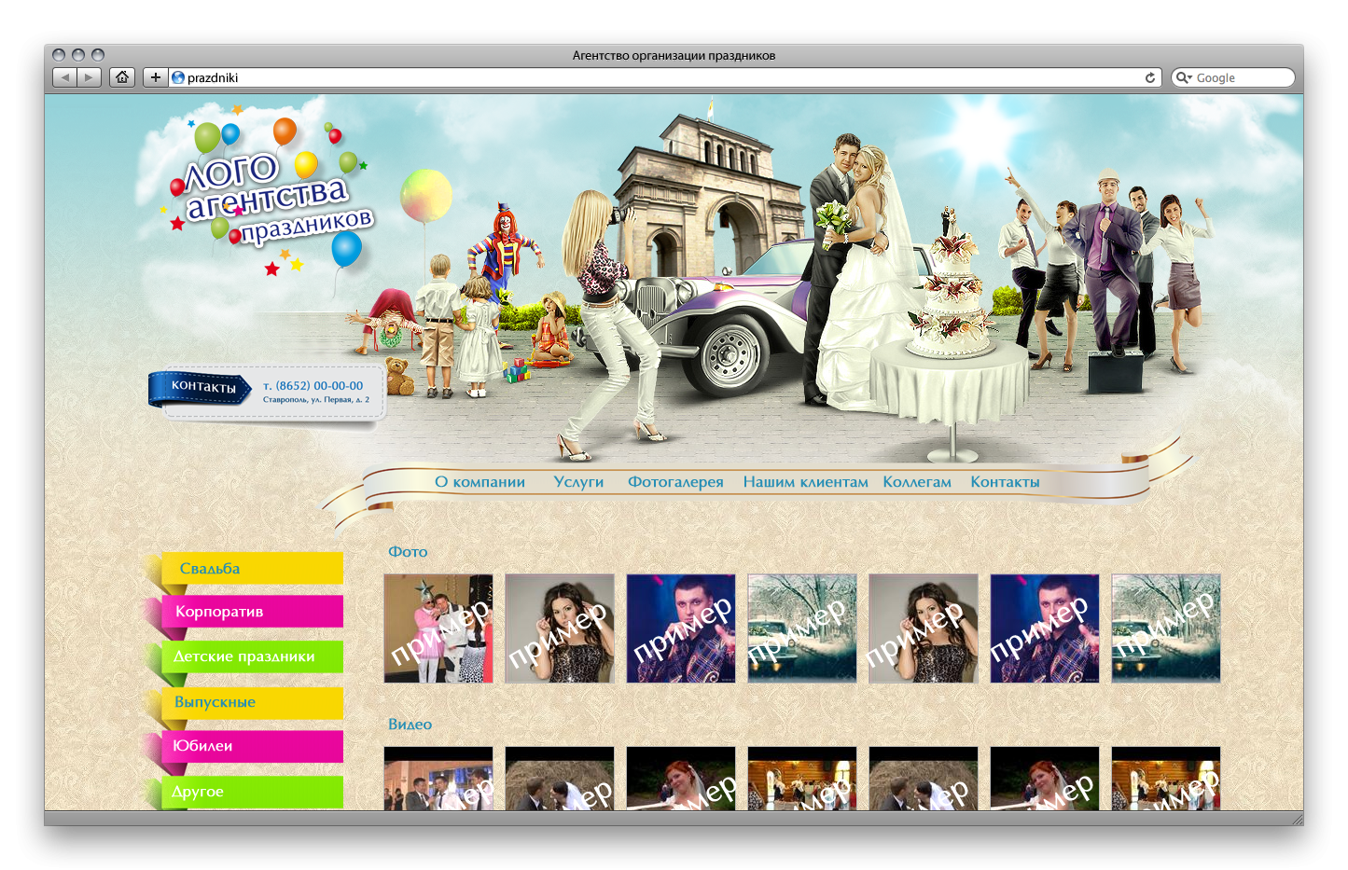Open the third photo thumbnail of man in plaid
1348x870 pixels.
coord(681,628)
